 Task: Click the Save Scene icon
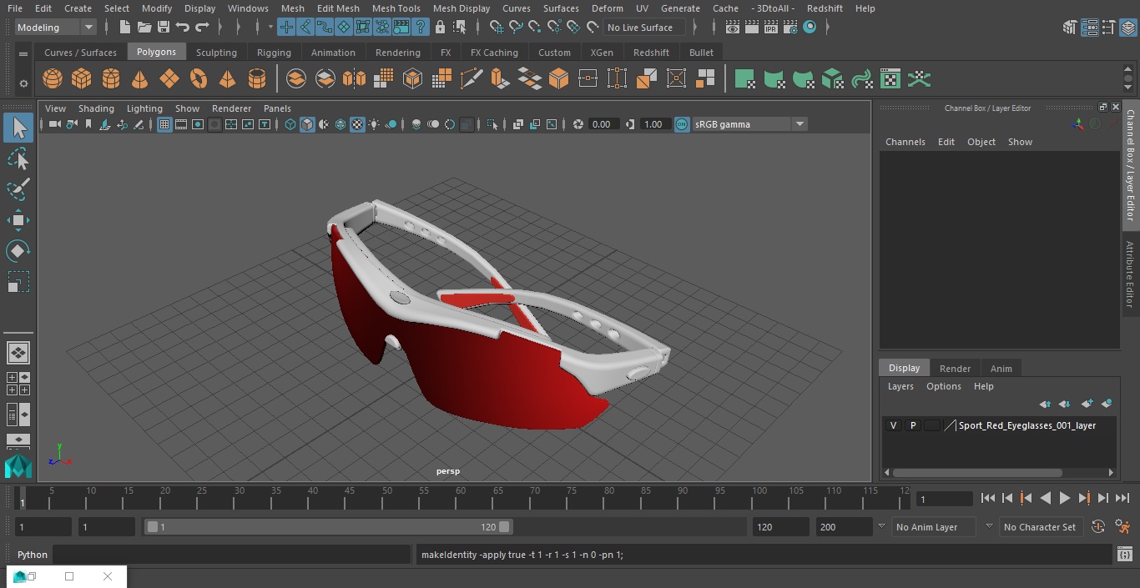tap(164, 28)
